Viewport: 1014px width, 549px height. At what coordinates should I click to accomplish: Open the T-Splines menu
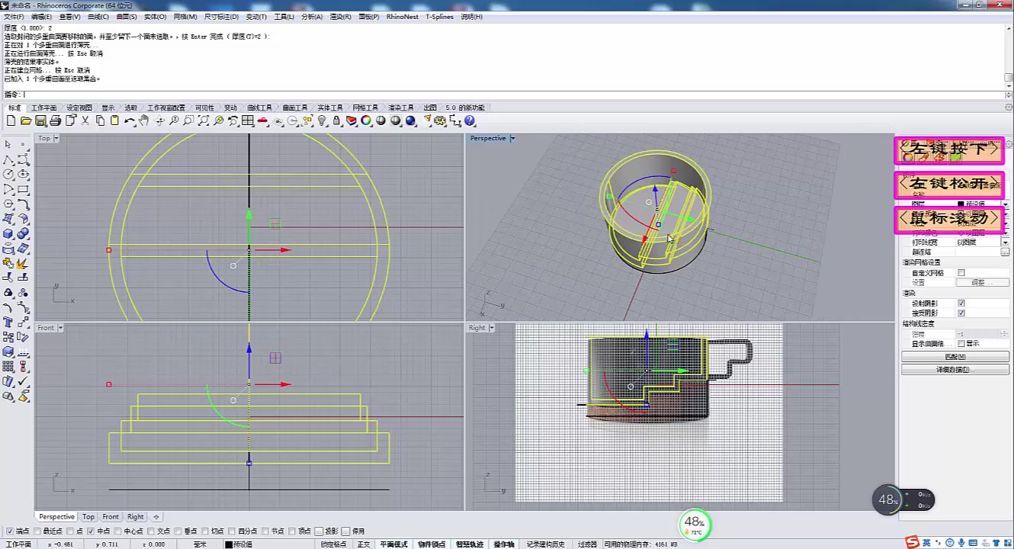click(439, 16)
